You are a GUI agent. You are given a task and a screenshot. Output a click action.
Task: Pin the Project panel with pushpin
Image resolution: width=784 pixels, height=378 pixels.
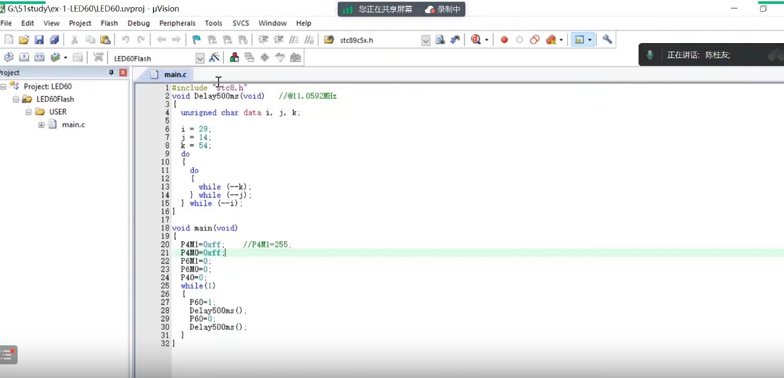pos(111,72)
